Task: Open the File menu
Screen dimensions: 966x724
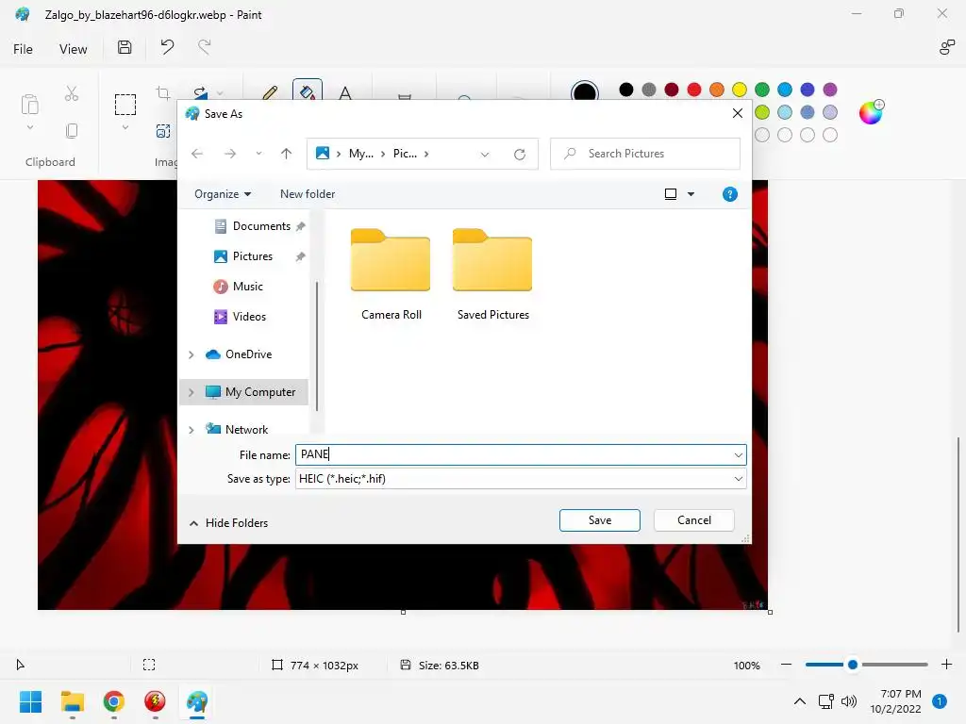Action: point(23,49)
